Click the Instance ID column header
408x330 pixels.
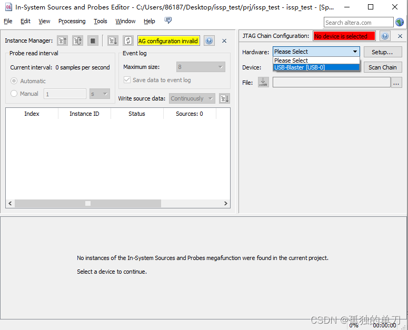[84, 114]
